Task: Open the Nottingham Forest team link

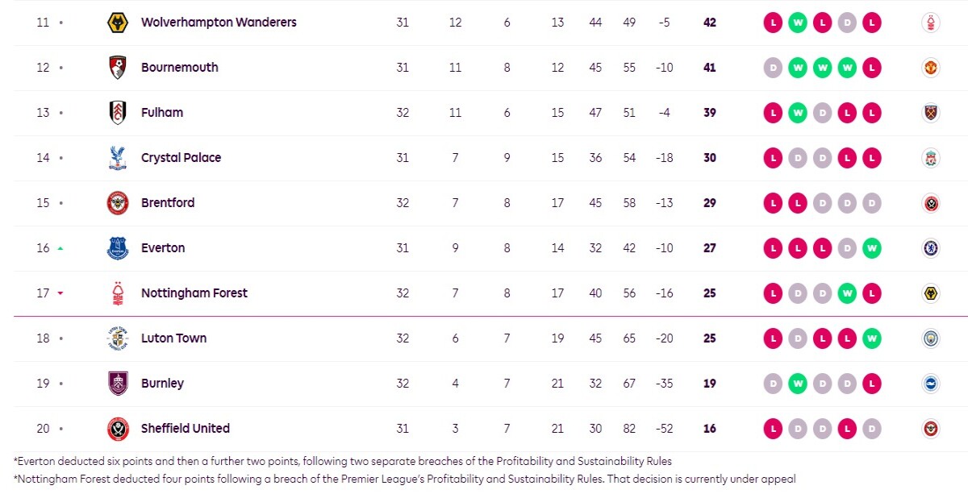Action: pos(194,293)
